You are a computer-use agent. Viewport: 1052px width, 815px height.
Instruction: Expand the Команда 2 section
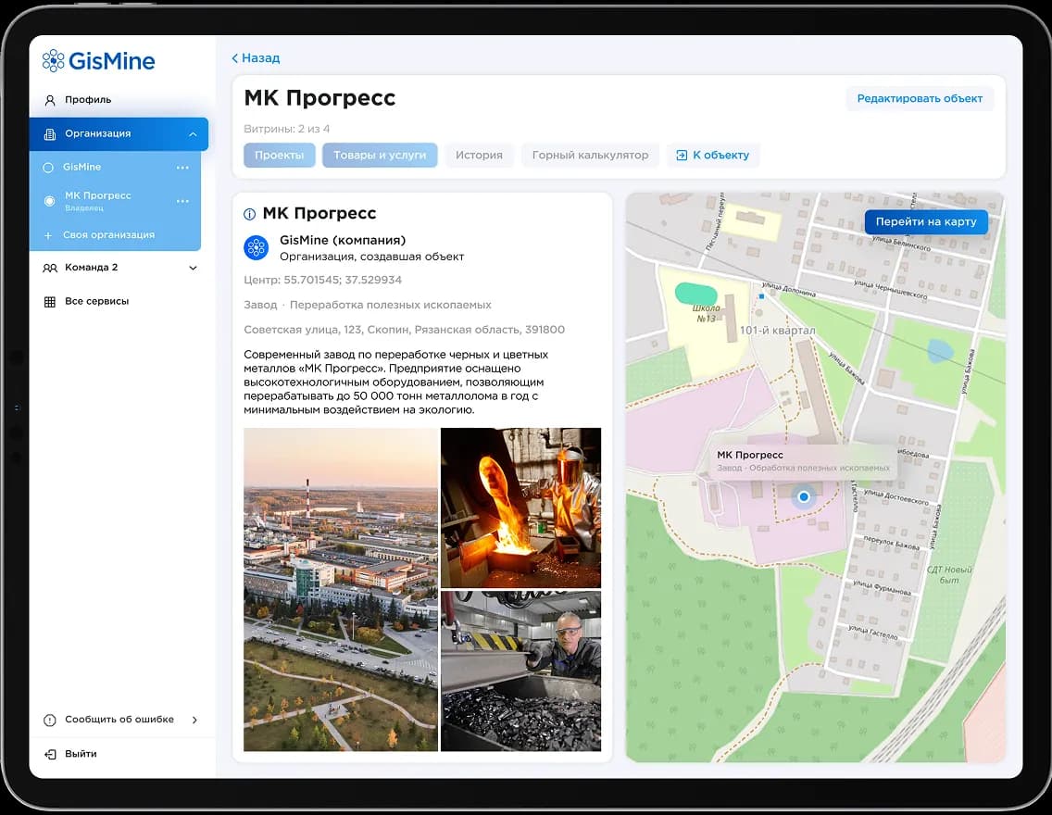[x=193, y=268]
